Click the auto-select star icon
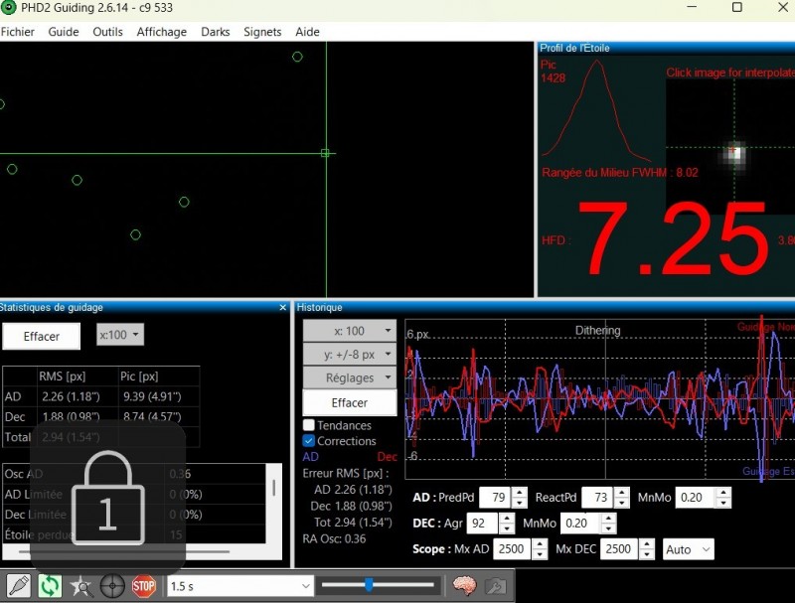 [x=81, y=586]
